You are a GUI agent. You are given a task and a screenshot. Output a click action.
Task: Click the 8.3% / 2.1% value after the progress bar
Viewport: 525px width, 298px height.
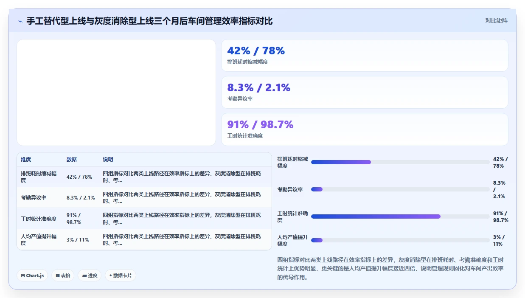[x=499, y=190]
